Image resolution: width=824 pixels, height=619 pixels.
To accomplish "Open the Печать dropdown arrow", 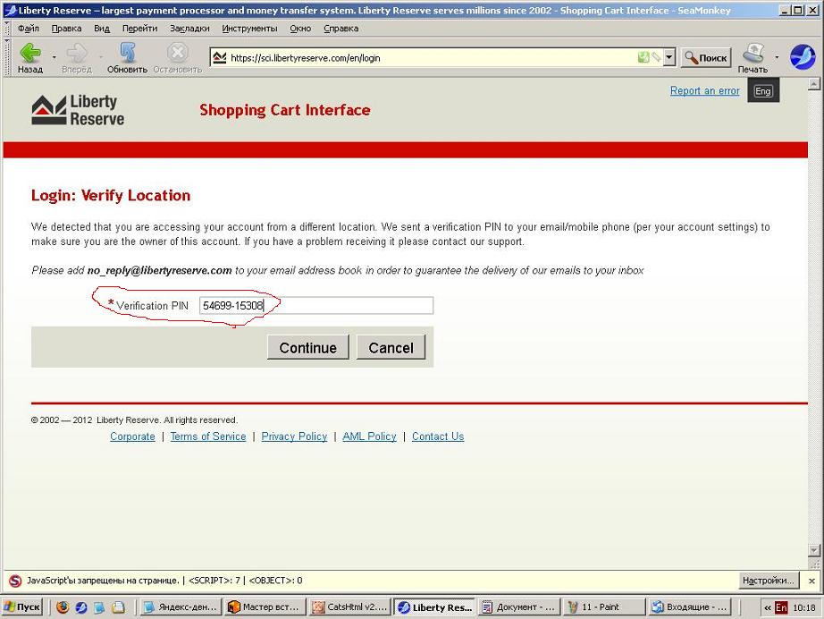I will (x=777, y=56).
